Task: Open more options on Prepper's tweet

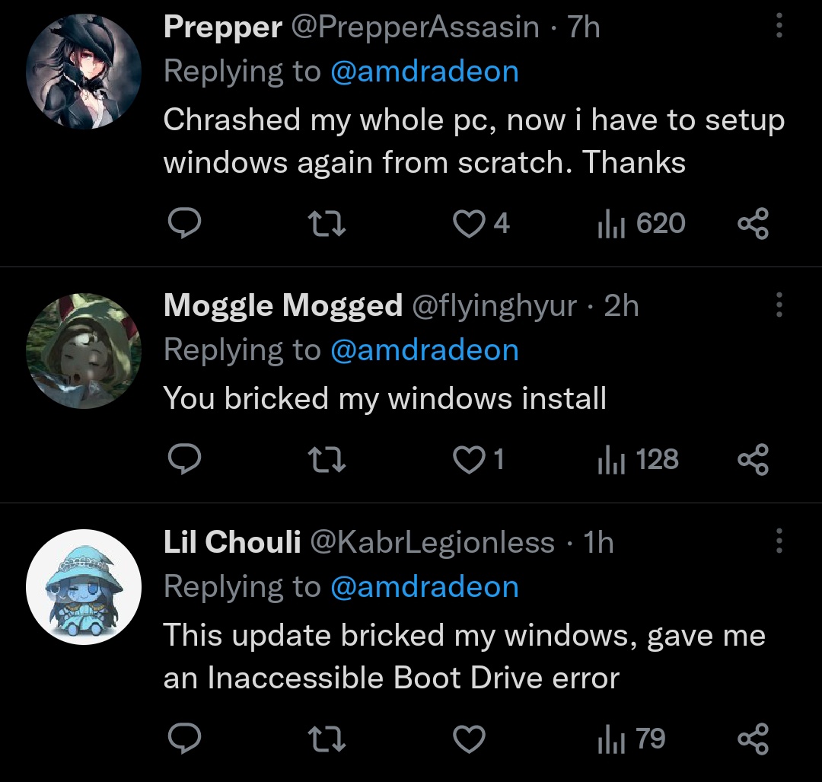Action: click(x=779, y=28)
